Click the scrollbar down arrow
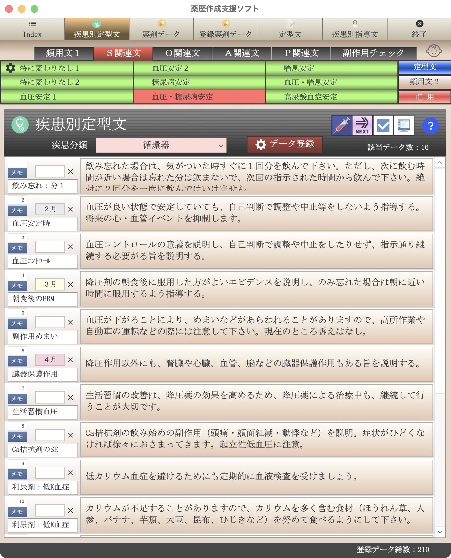 tap(440, 532)
